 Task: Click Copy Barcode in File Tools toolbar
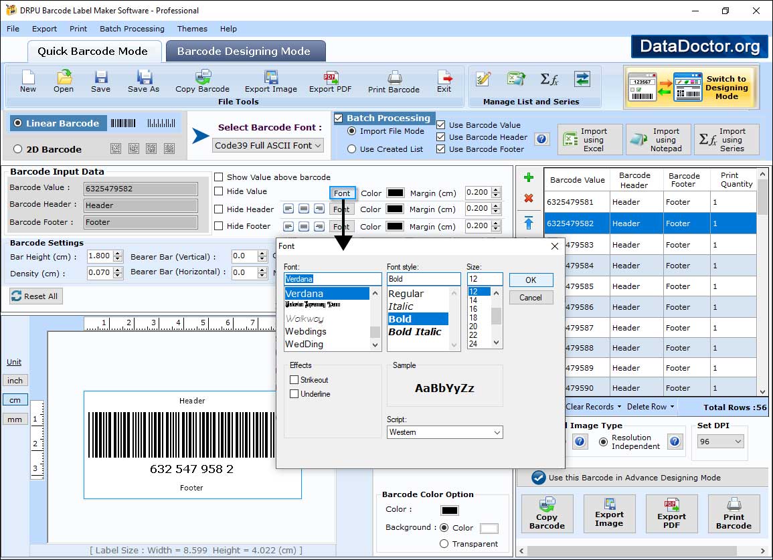click(203, 82)
